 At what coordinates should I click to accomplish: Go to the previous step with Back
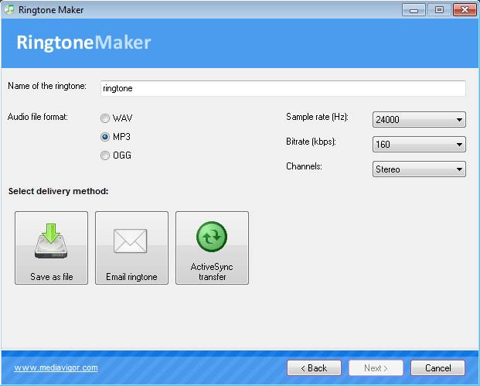pyautogui.click(x=314, y=367)
